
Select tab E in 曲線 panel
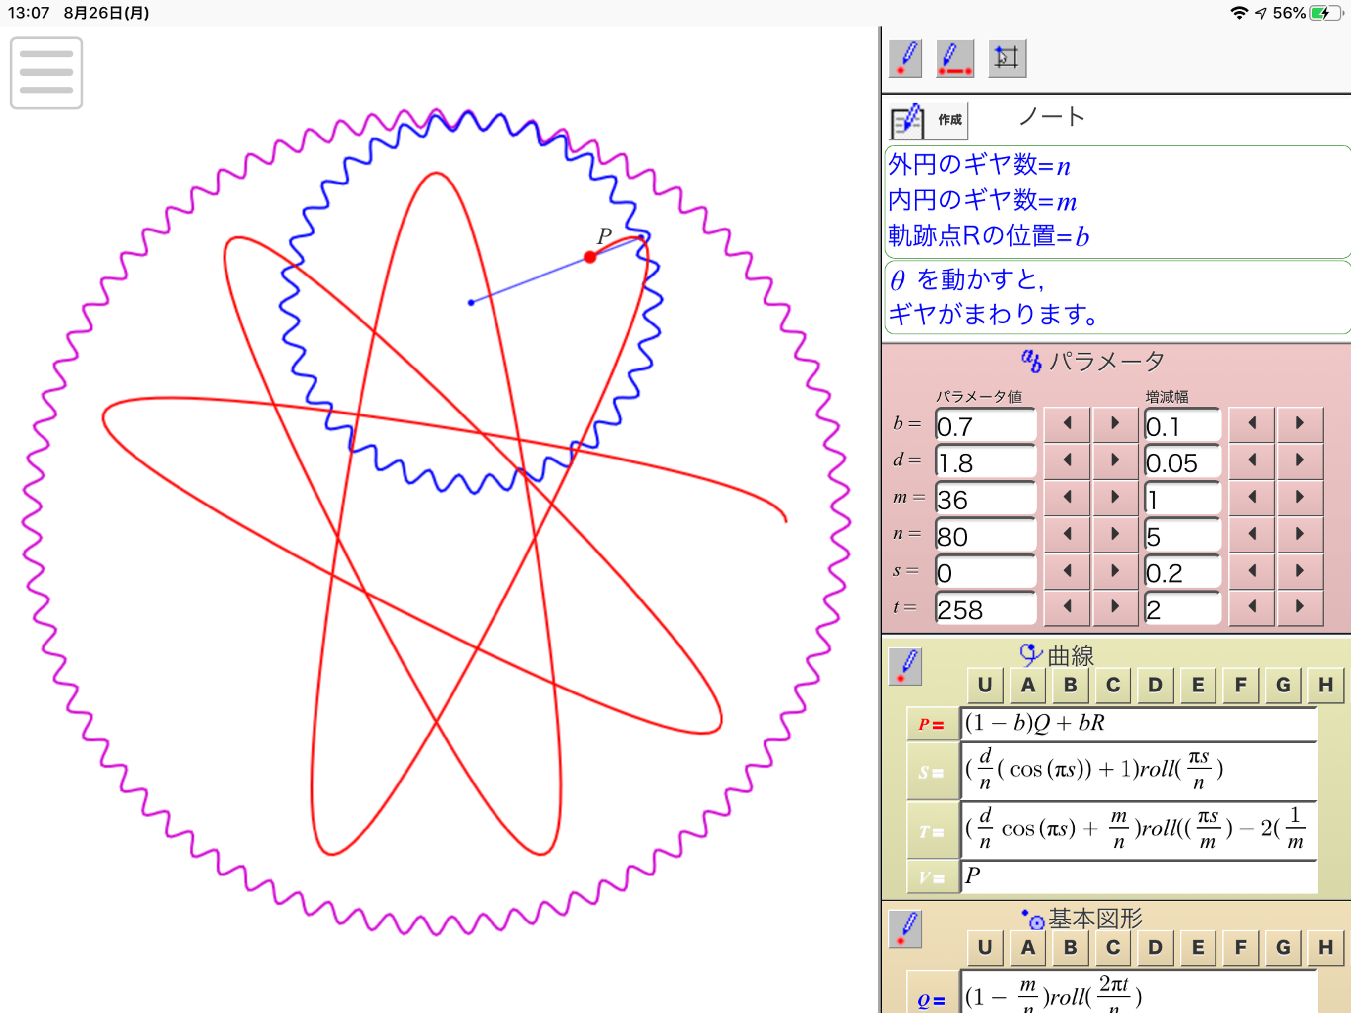click(1198, 685)
